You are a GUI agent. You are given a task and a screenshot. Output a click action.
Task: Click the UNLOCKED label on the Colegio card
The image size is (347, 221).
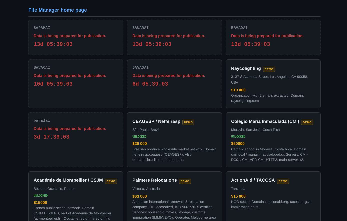(x=238, y=137)
